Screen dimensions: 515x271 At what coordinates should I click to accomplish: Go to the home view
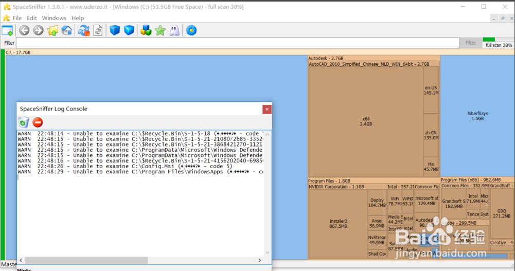pyautogui.click(x=67, y=30)
